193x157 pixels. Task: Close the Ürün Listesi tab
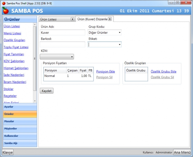(x=72, y=19)
